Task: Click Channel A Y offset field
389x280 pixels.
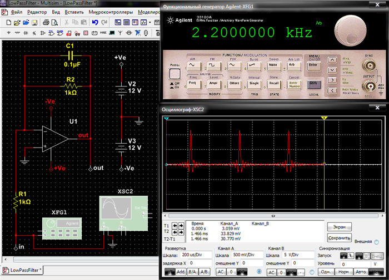Action: pos(252,263)
